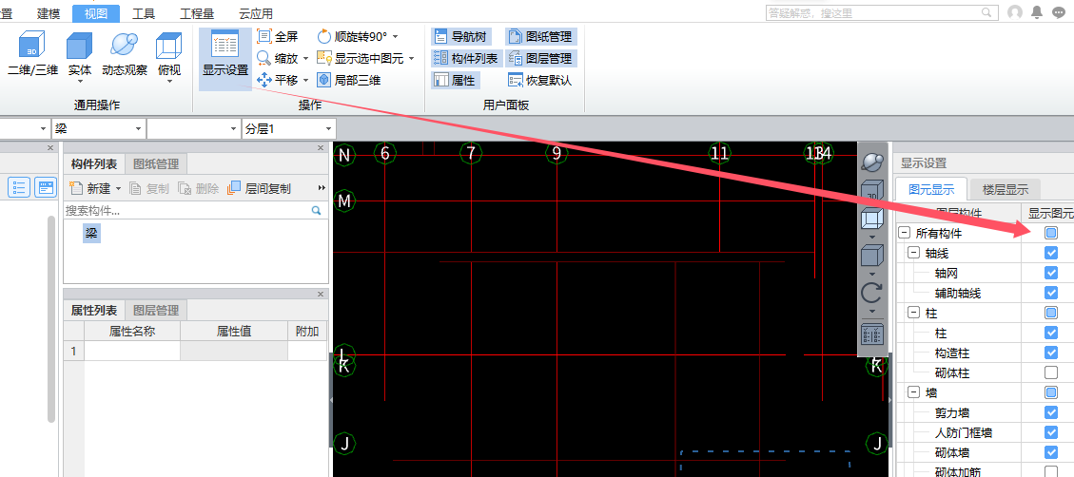Image resolution: width=1074 pixels, height=477 pixels.
Task: Click the left panel vertical scrollbar
Action: (50, 319)
